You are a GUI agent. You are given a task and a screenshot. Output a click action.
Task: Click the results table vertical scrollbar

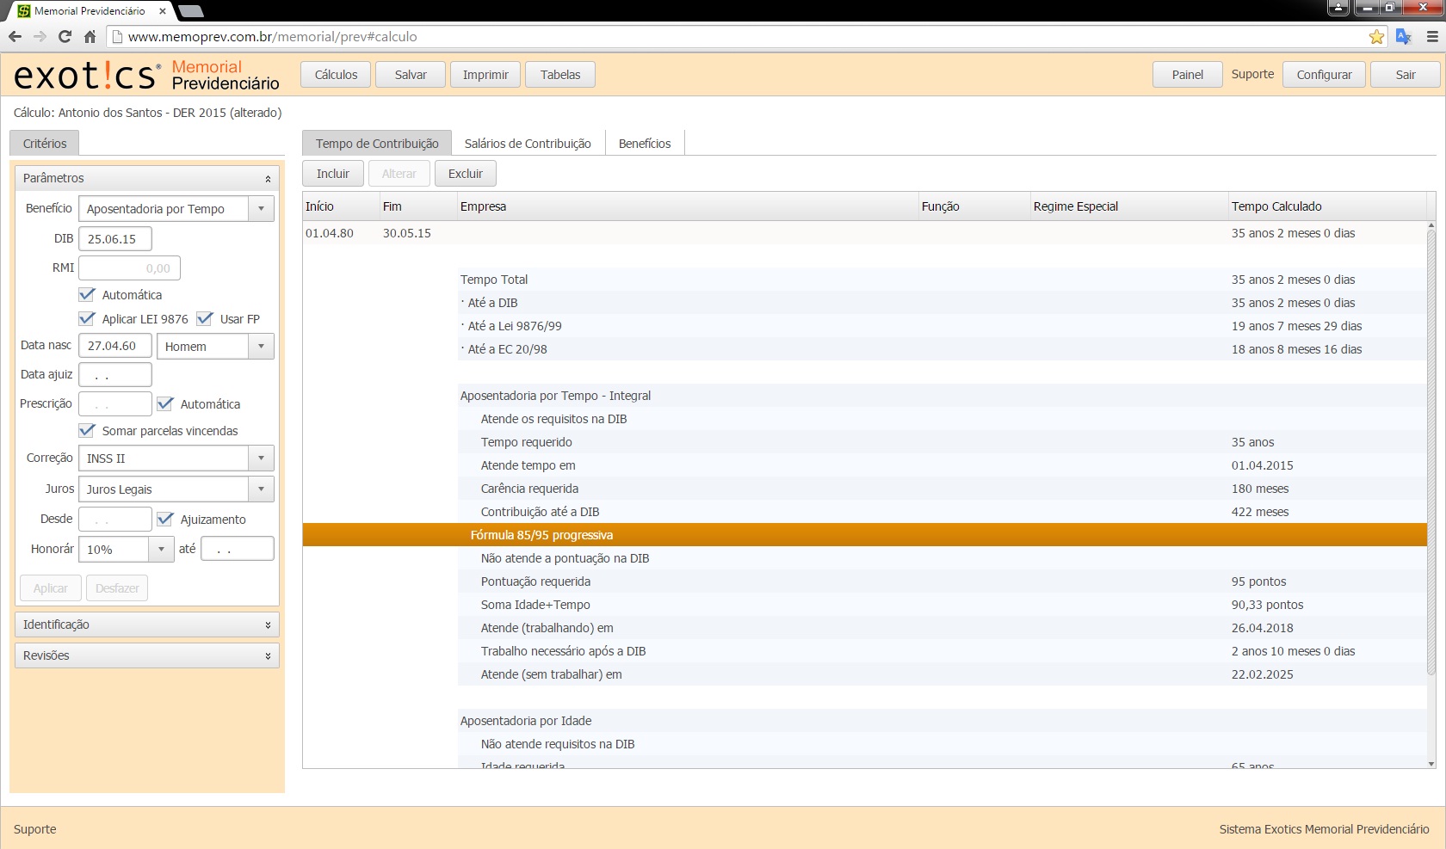pos(1431,447)
